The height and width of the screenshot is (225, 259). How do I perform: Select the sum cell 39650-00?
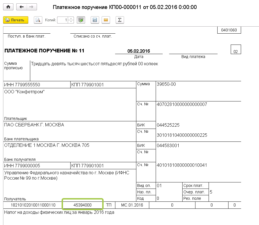[x=166, y=84]
